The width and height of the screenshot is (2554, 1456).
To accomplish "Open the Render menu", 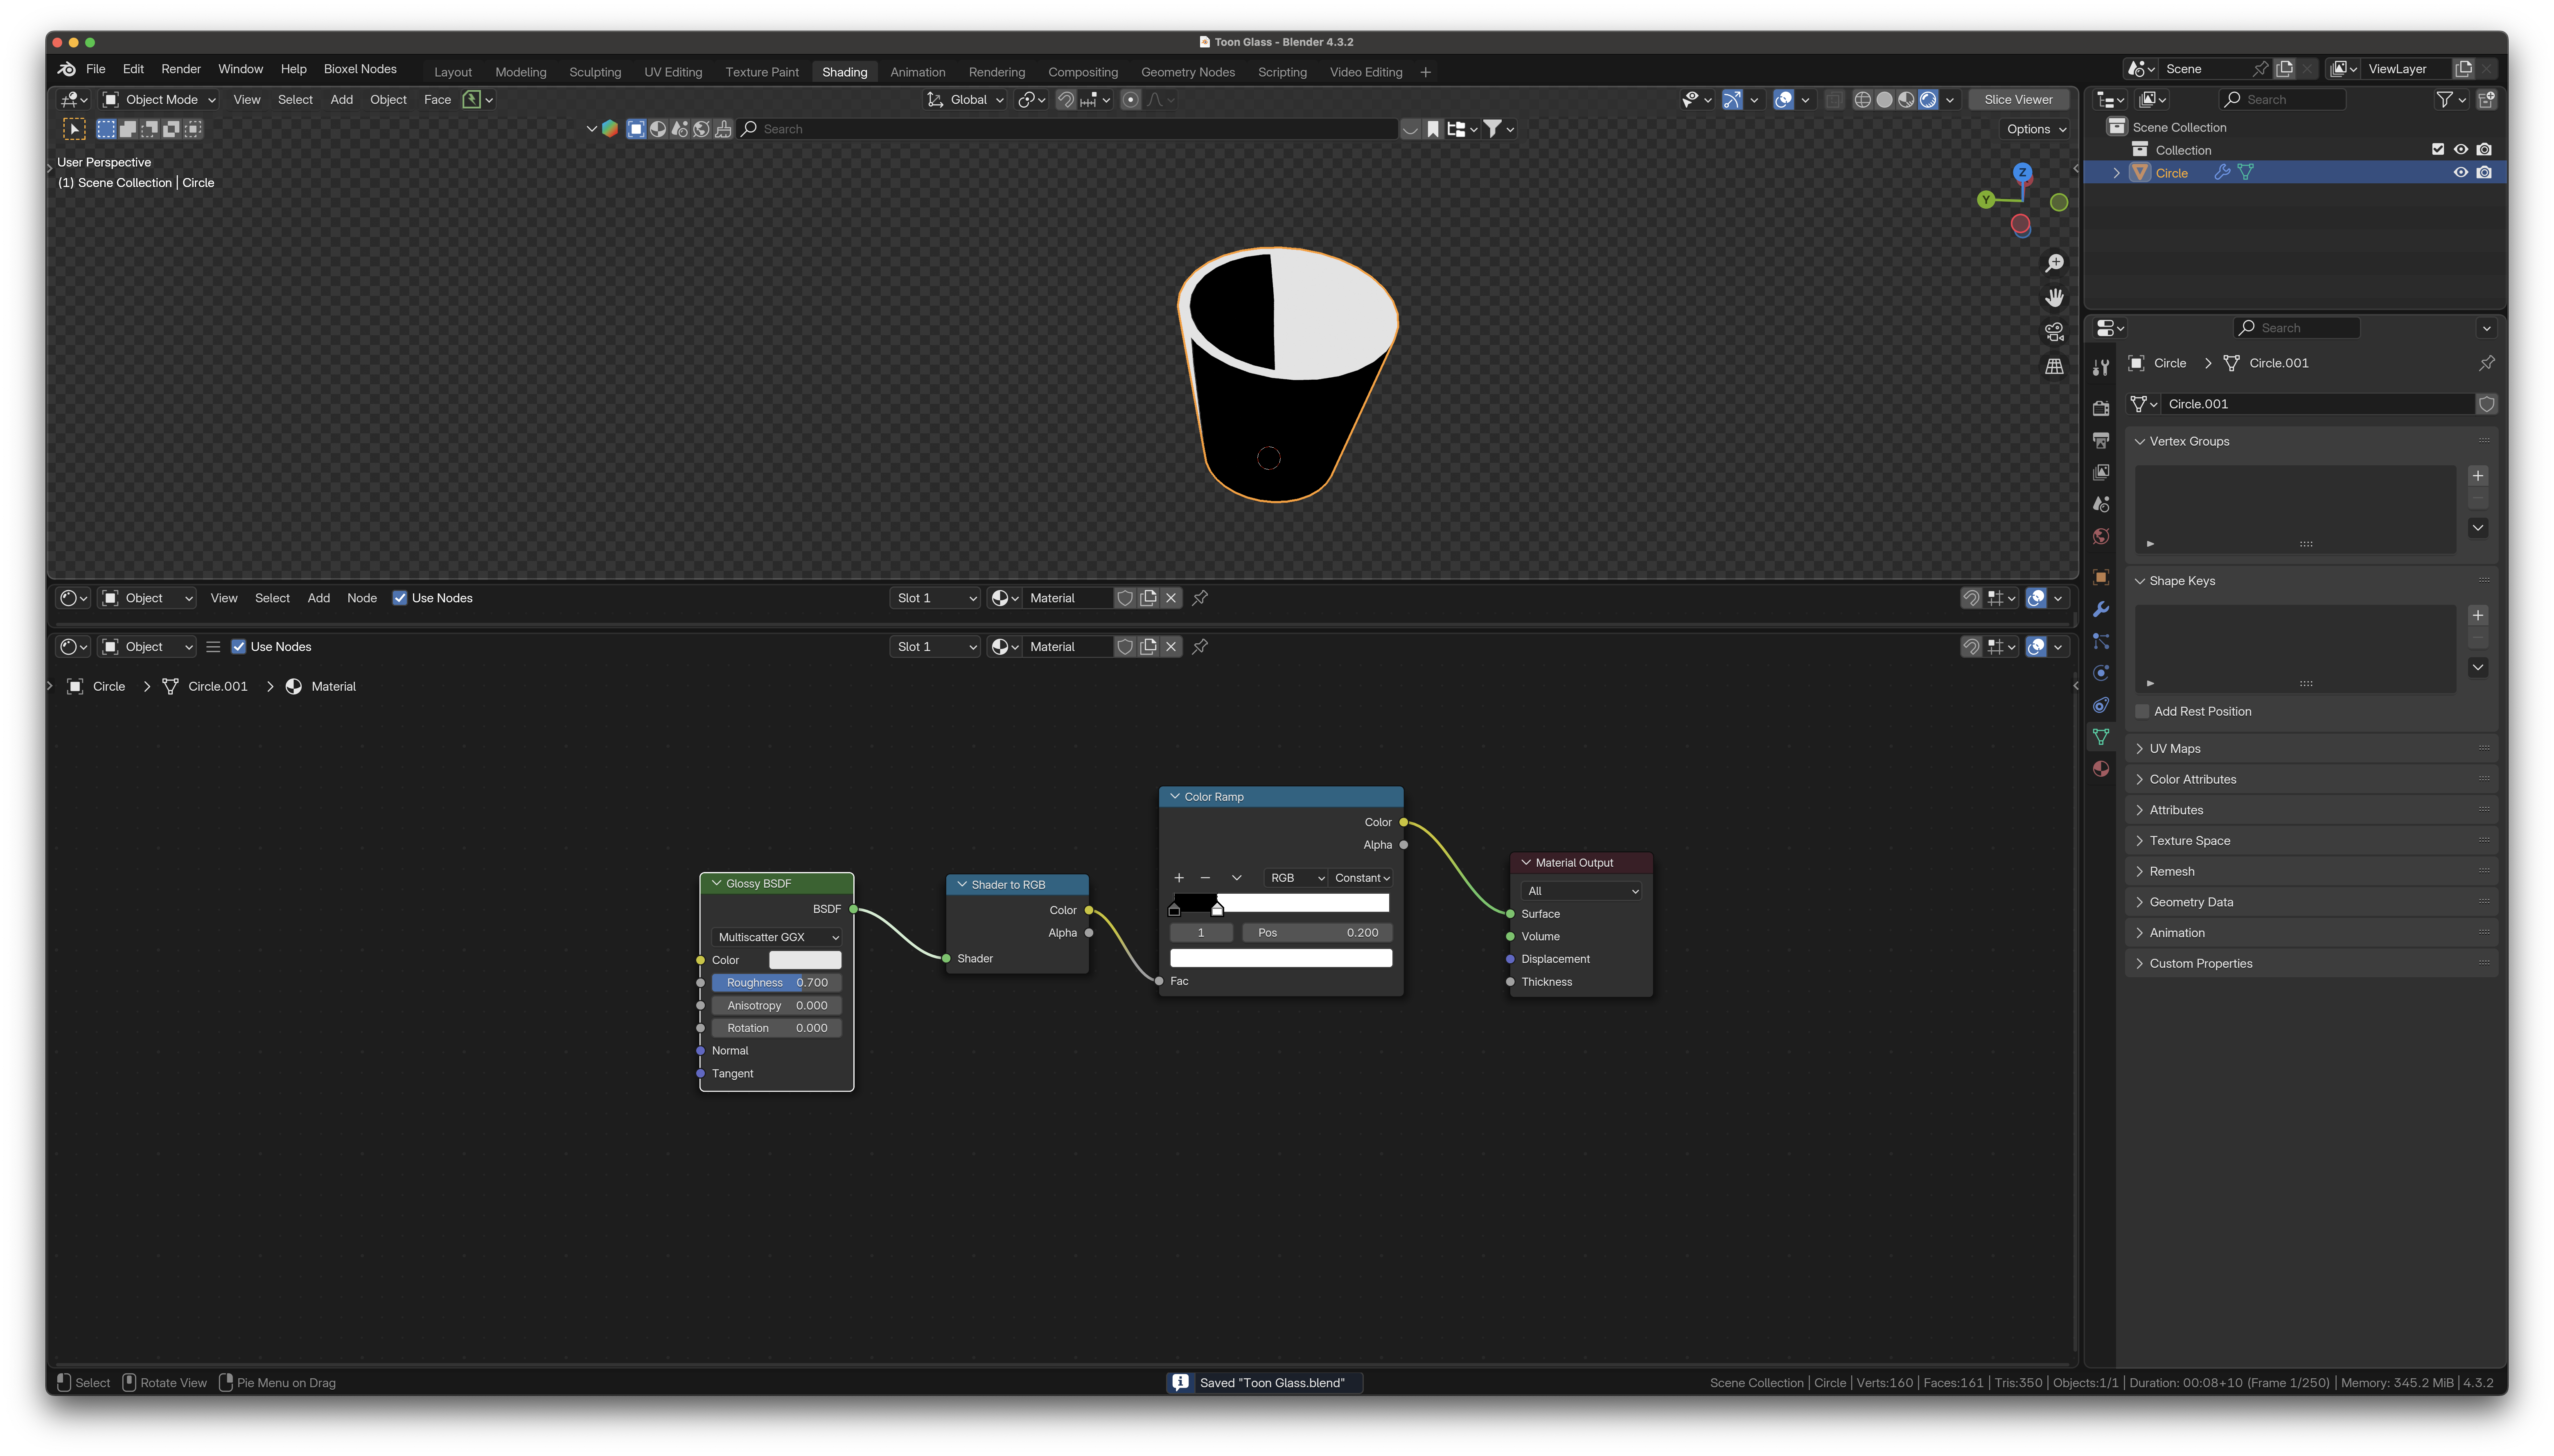I will pos(181,69).
